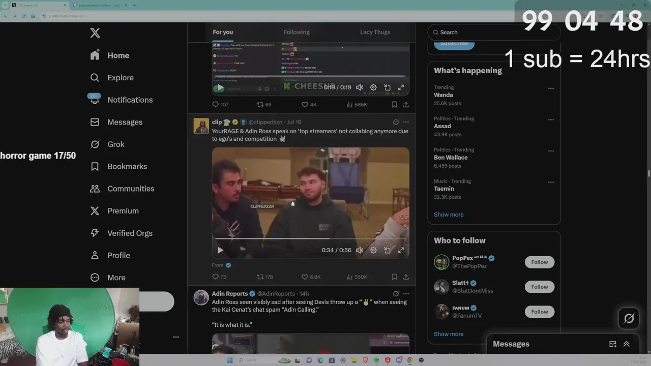
Task: Bookmark the post with 586K views
Action: [x=394, y=105]
